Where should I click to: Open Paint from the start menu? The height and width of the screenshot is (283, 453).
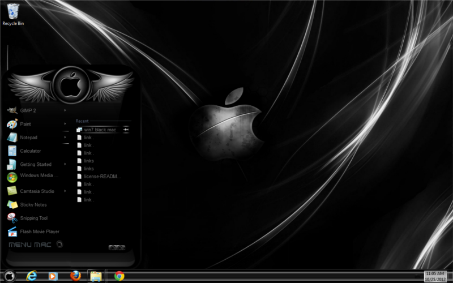point(36,124)
